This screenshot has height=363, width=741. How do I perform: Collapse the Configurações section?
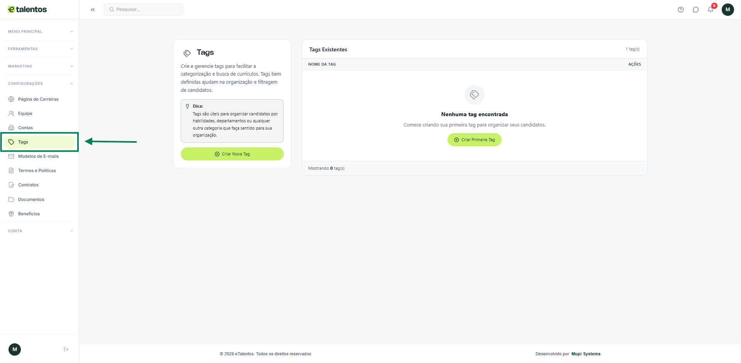point(40,84)
